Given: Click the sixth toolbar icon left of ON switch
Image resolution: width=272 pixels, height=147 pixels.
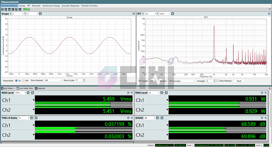Looking at the screenshot, I should [20, 9].
